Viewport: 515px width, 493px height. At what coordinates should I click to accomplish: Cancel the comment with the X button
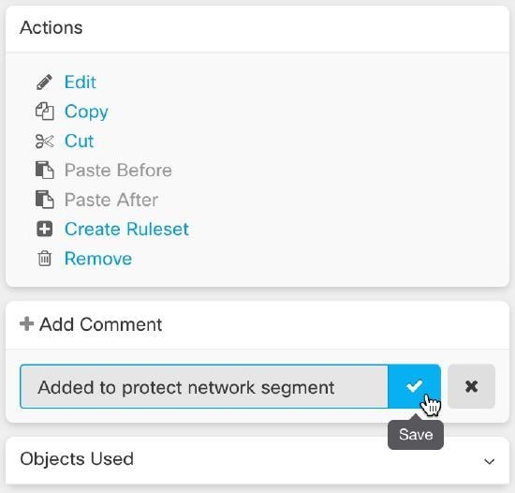click(471, 386)
